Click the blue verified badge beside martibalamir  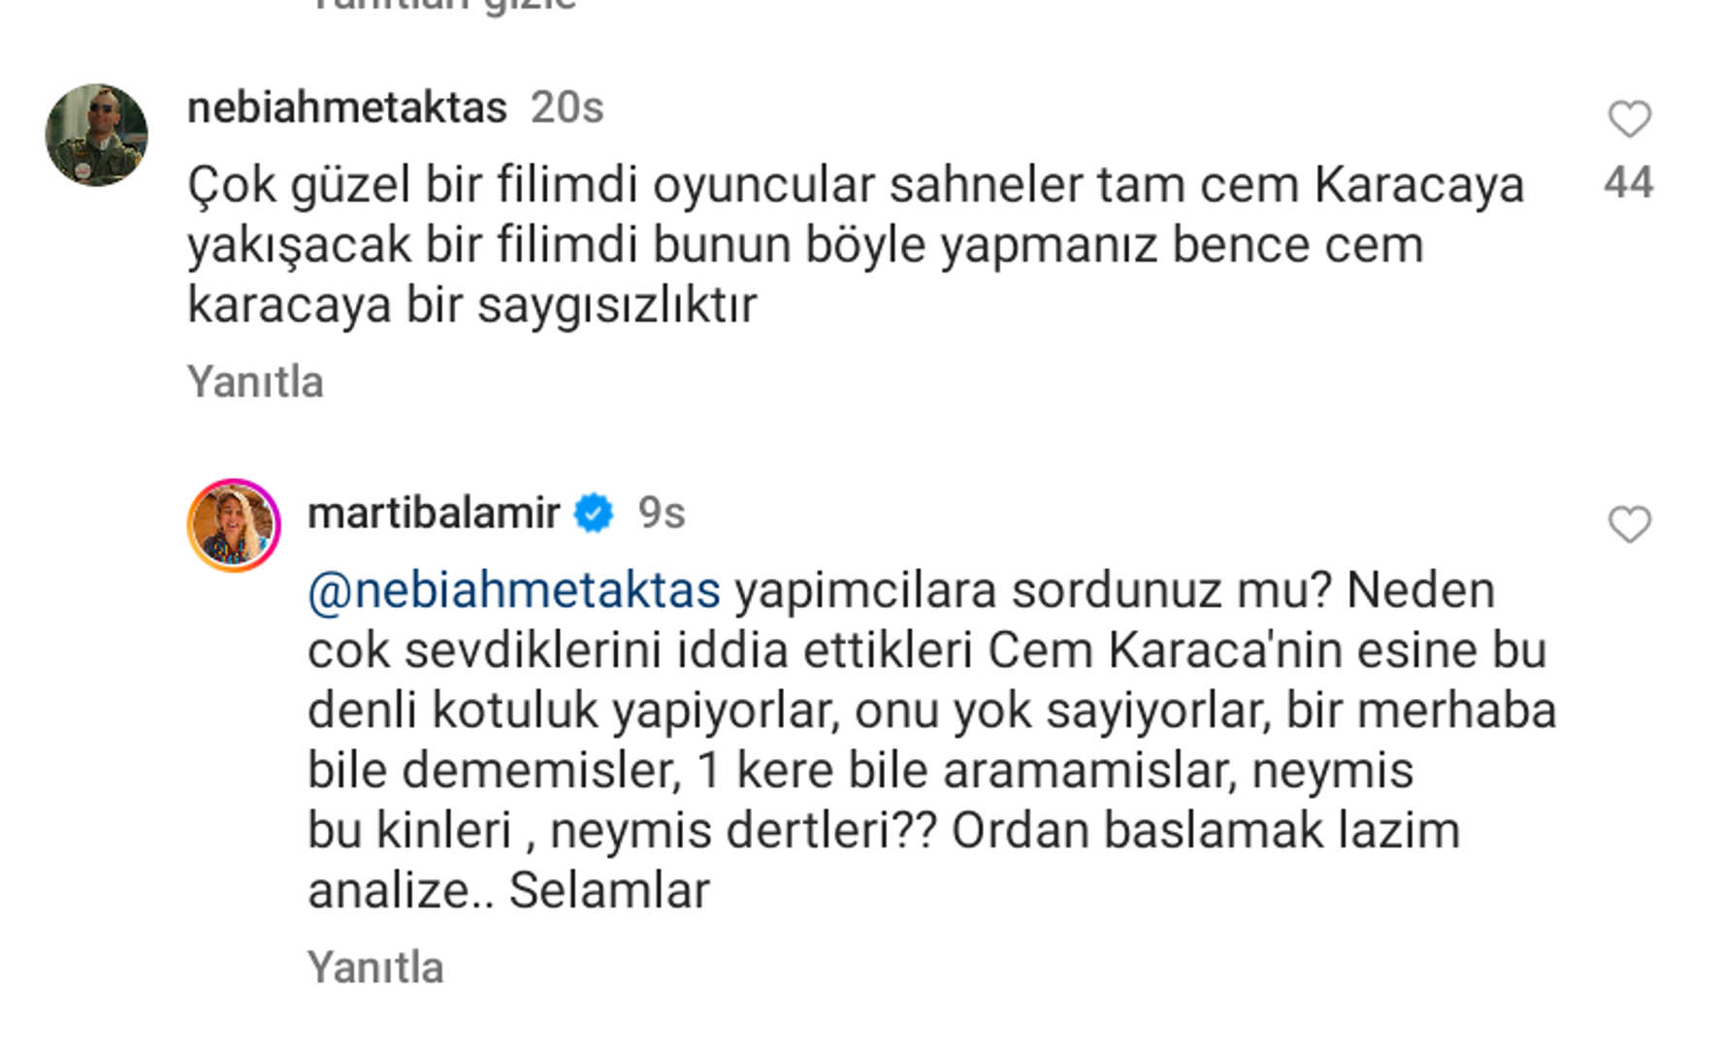click(594, 513)
